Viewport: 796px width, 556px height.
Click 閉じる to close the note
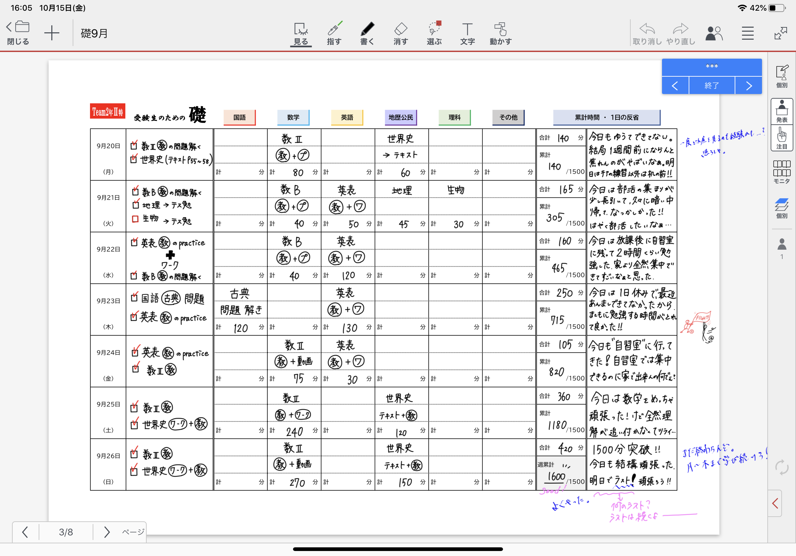18,33
